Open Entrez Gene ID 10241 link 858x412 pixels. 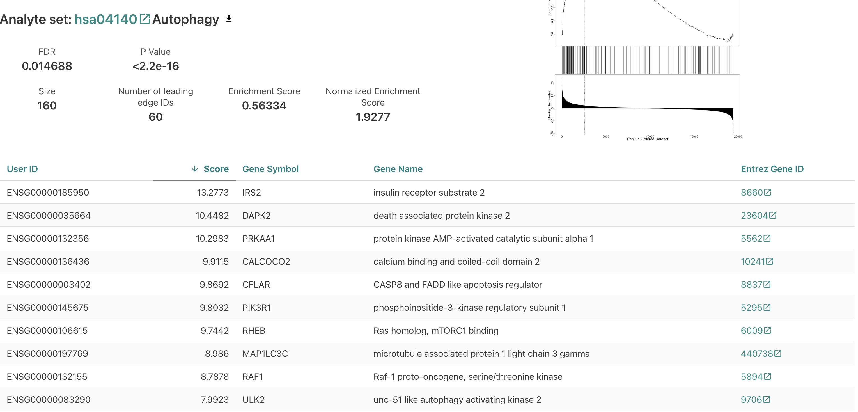click(753, 262)
